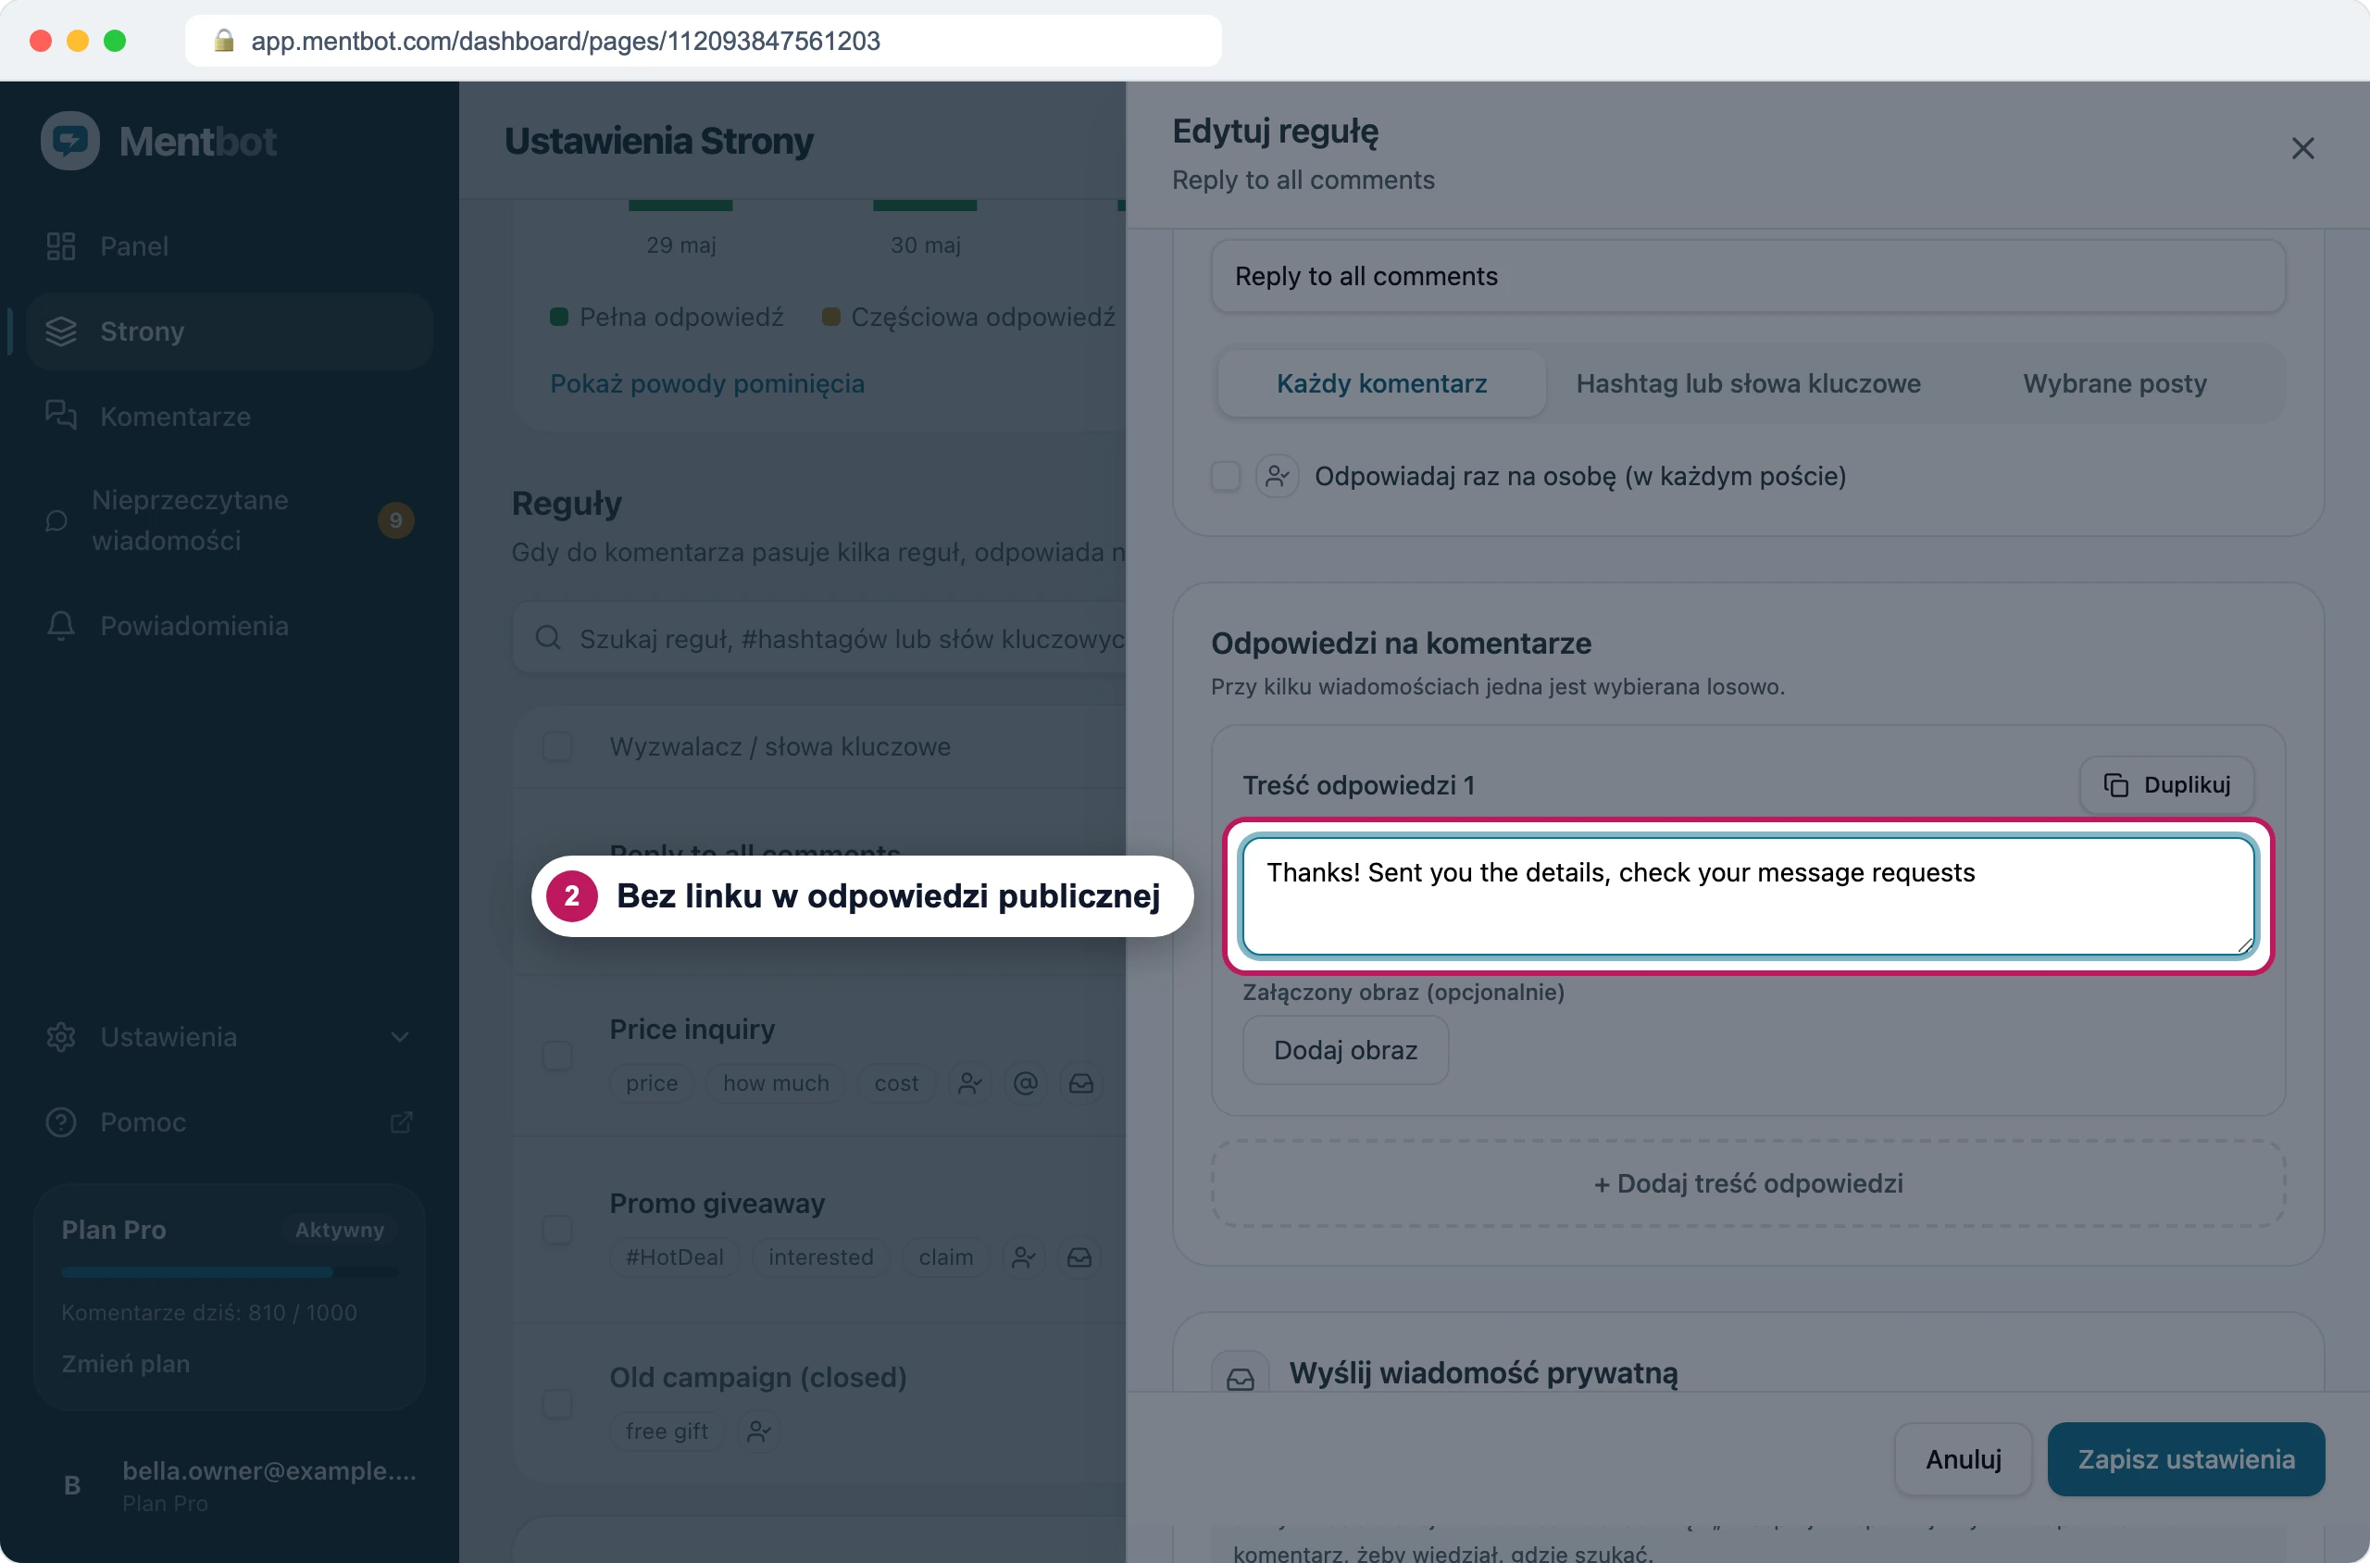The image size is (2370, 1563).
Task: Click the inbox icon in Promo giveaway row
Action: (x=1079, y=1257)
